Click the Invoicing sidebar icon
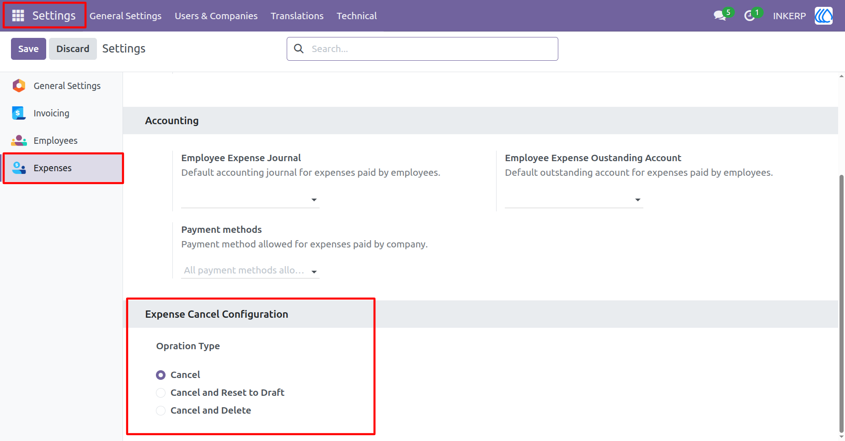The height and width of the screenshot is (441, 845). [19, 113]
